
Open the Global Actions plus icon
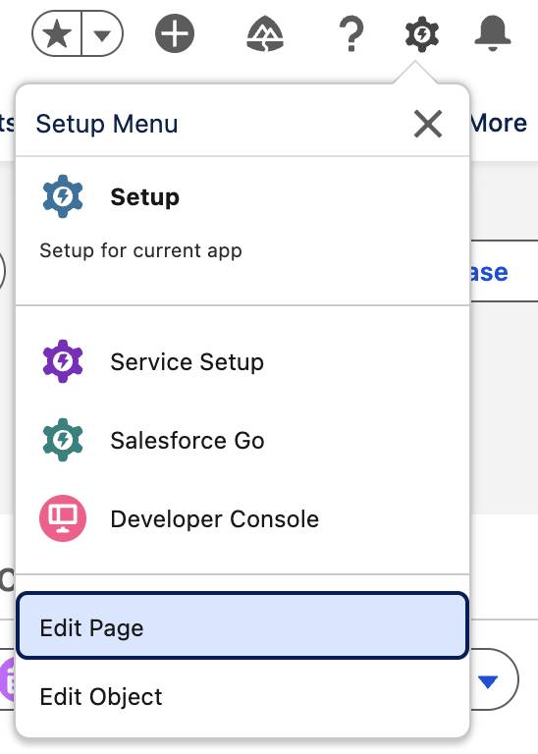175,33
